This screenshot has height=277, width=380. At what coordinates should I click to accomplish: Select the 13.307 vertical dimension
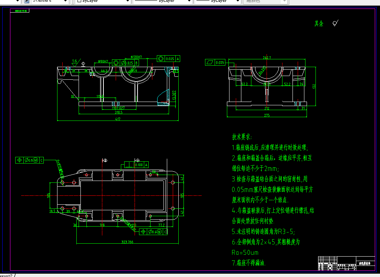coord(174,95)
